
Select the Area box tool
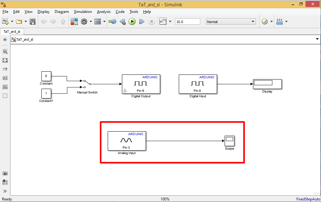click(5, 96)
